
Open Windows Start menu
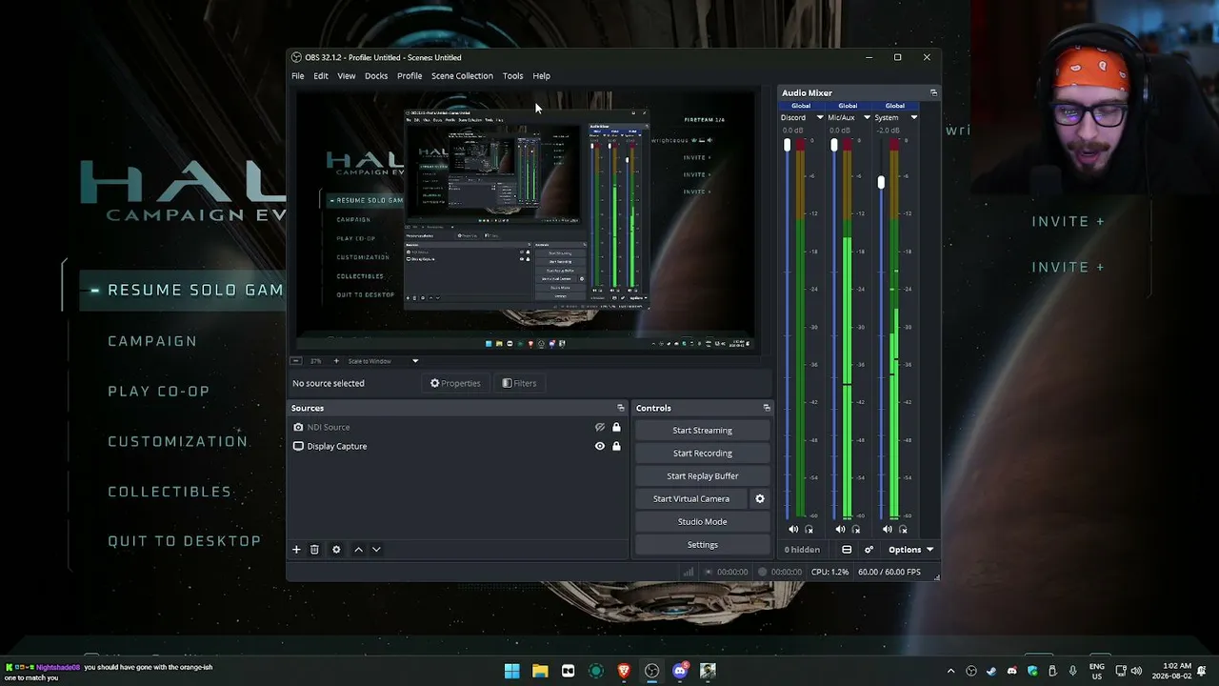point(512,671)
